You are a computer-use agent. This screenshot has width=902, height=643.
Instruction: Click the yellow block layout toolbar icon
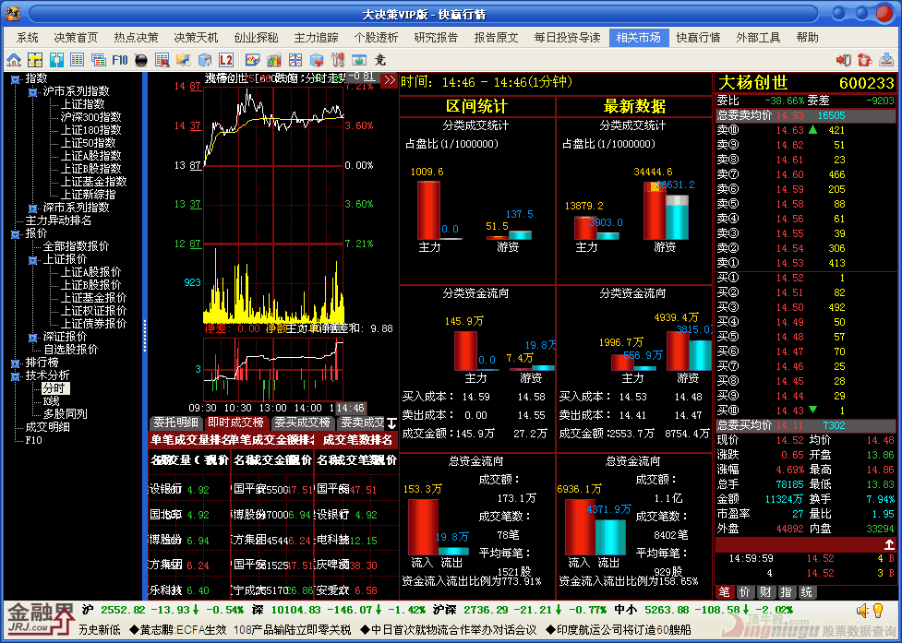(35, 59)
